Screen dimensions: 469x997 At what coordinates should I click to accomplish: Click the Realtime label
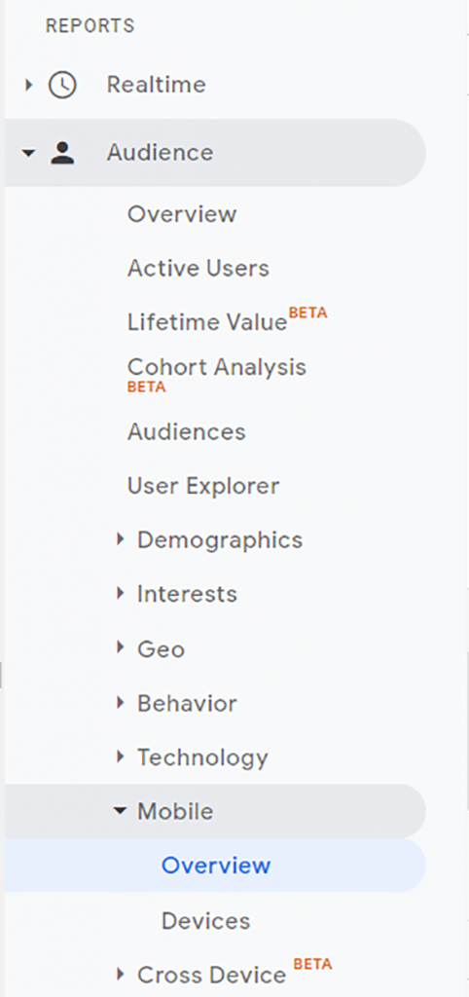157,85
